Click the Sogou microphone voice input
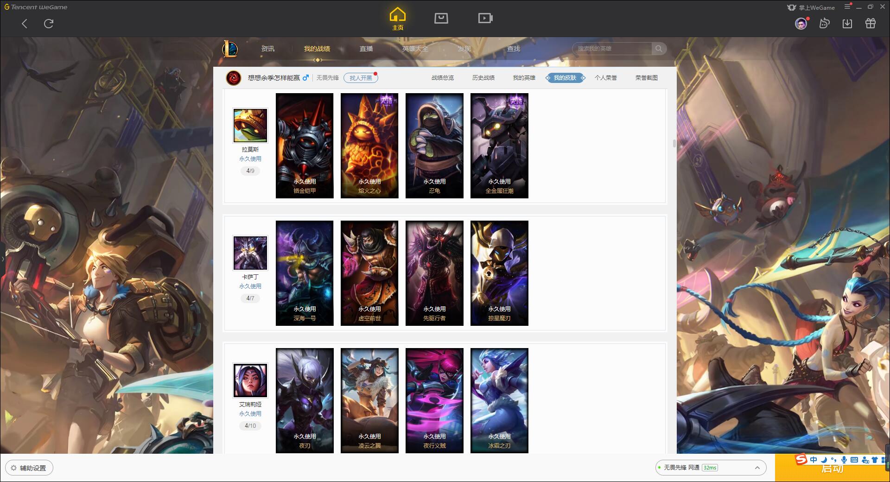This screenshot has height=482, width=890. [844, 460]
